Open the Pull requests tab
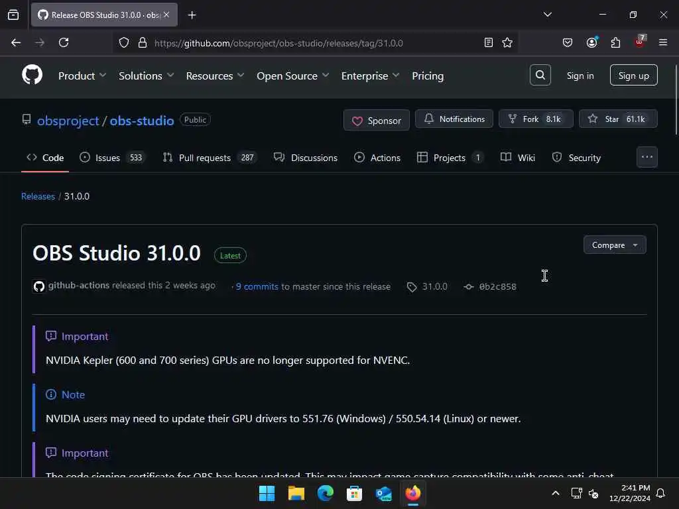The width and height of the screenshot is (679, 509). (210, 158)
